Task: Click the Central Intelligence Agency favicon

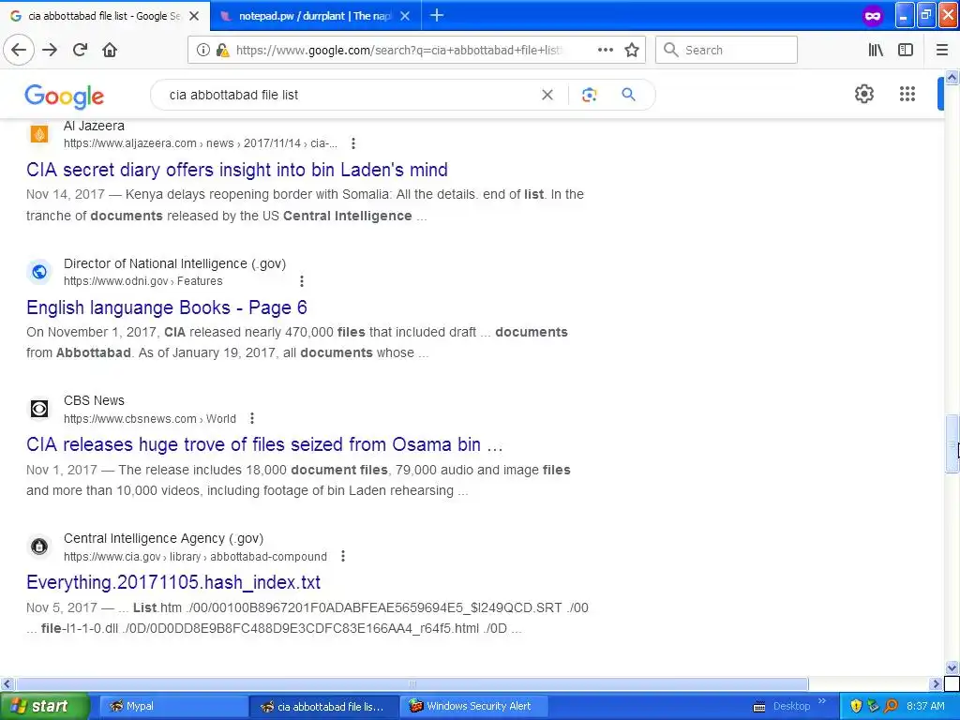Action: coord(39,547)
